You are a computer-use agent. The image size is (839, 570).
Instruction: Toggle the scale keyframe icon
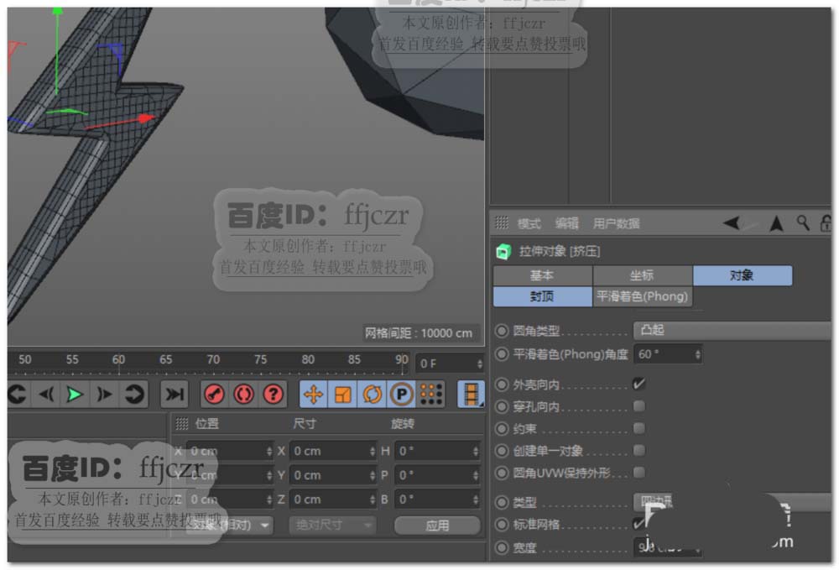click(x=342, y=394)
